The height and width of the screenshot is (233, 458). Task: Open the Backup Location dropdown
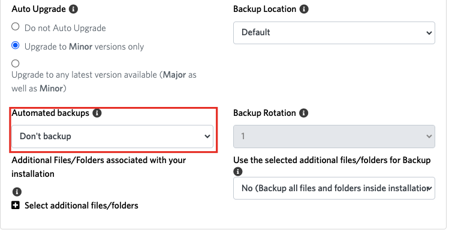(x=334, y=33)
